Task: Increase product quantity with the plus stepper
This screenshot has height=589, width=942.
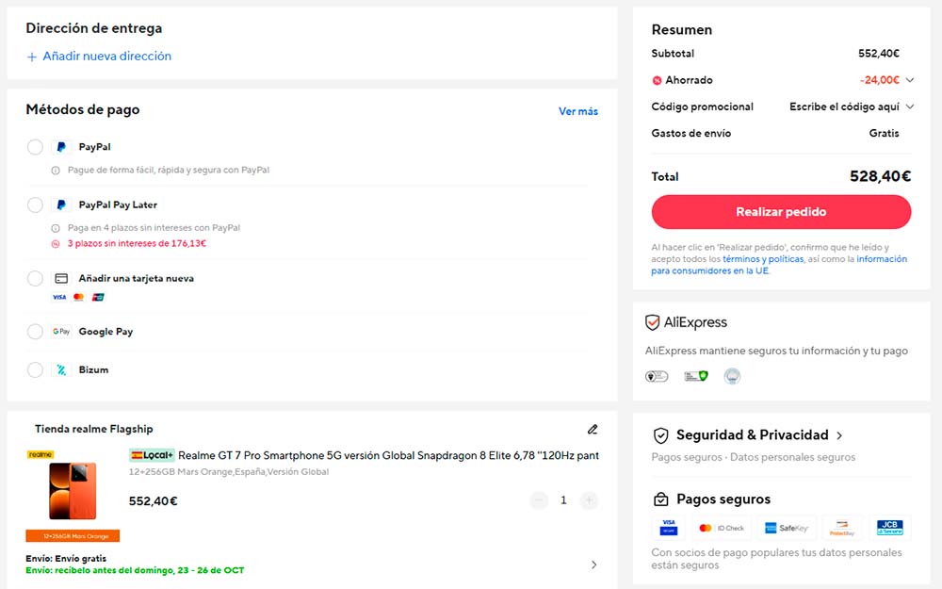Action: pyautogui.click(x=588, y=500)
